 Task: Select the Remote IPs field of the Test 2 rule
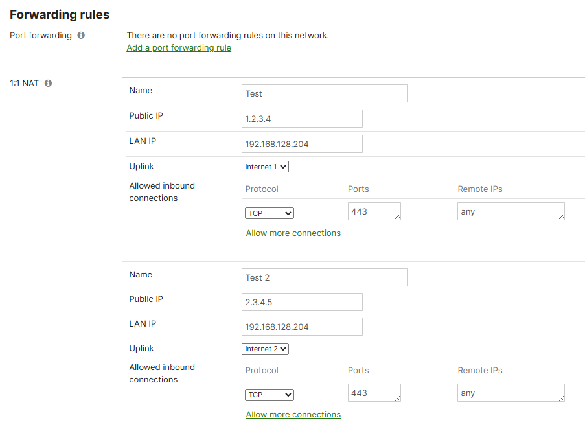[510, 392]
